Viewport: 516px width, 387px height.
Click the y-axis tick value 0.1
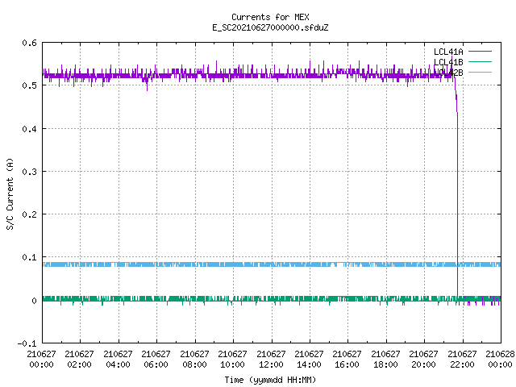pyautogui.click(x=29, y=257)
